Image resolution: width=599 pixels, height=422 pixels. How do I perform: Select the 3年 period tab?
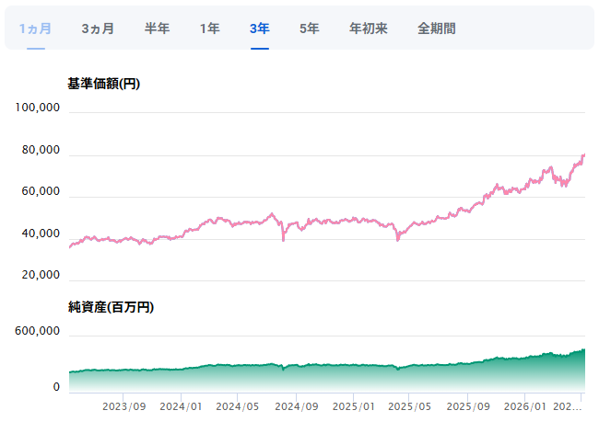point(260,29)
